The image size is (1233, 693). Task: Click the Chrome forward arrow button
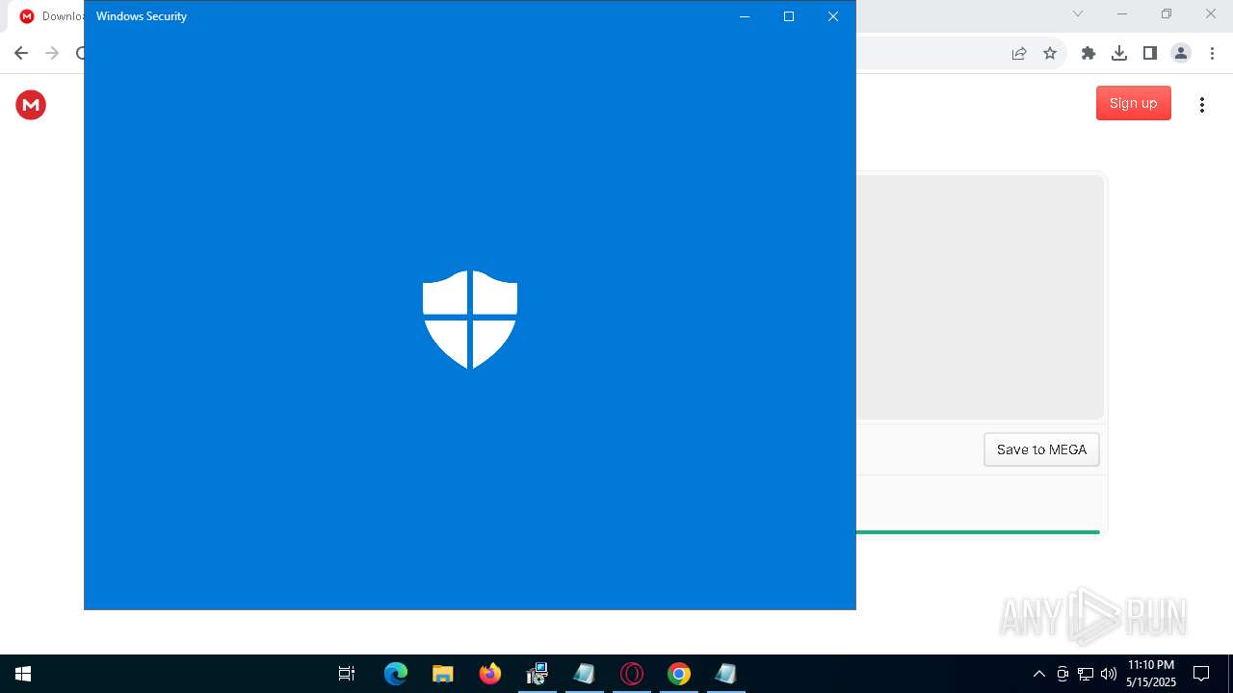[52, 53]
